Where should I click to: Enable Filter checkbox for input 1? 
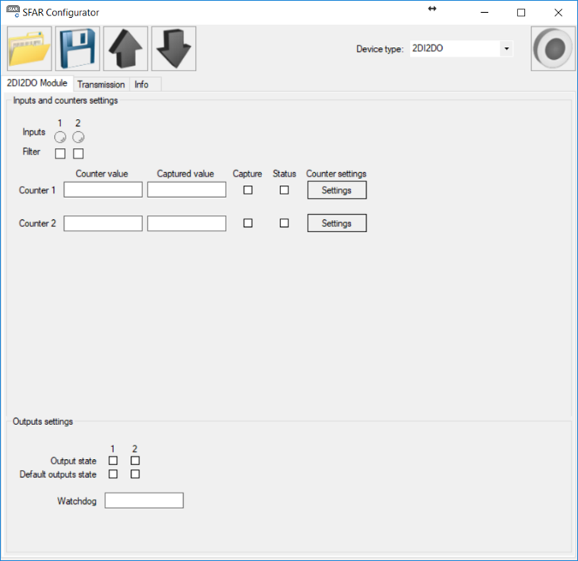tap(61, 153)
